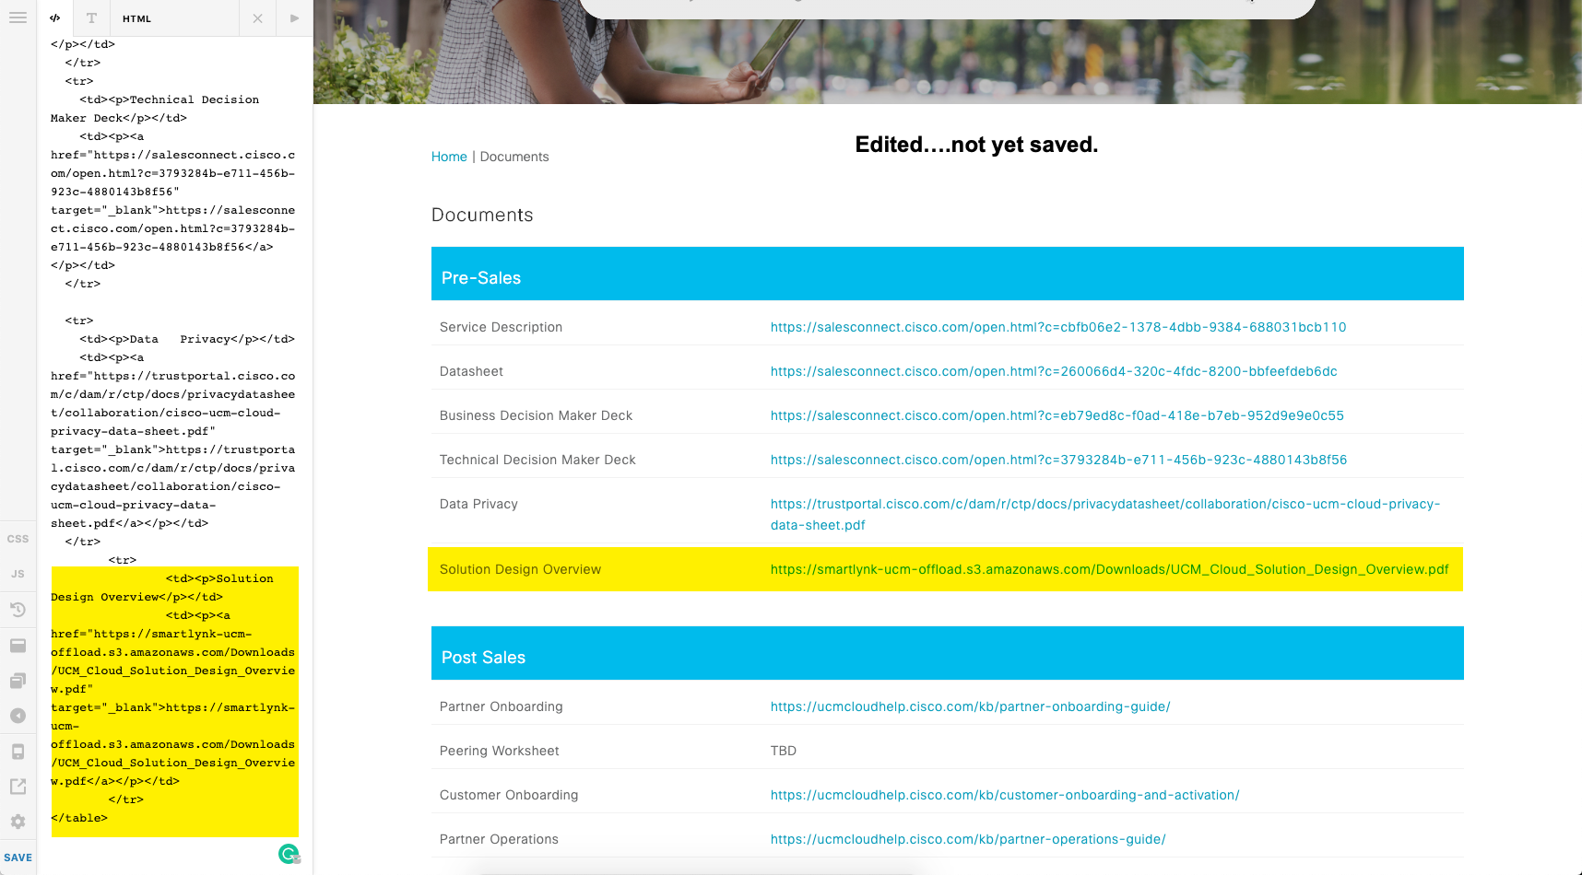Viewport: 1582px width, 875px height.
Task: Open the Datasheet salesconnect link
Action: [x=1054, y=371]
